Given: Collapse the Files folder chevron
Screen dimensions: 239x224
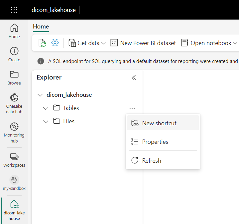Looking at the screenshot, I should pyautogui.click(x=46, y=122).
